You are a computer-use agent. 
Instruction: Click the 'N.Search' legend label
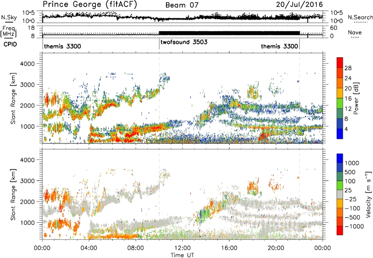click(x=360, y=17)
